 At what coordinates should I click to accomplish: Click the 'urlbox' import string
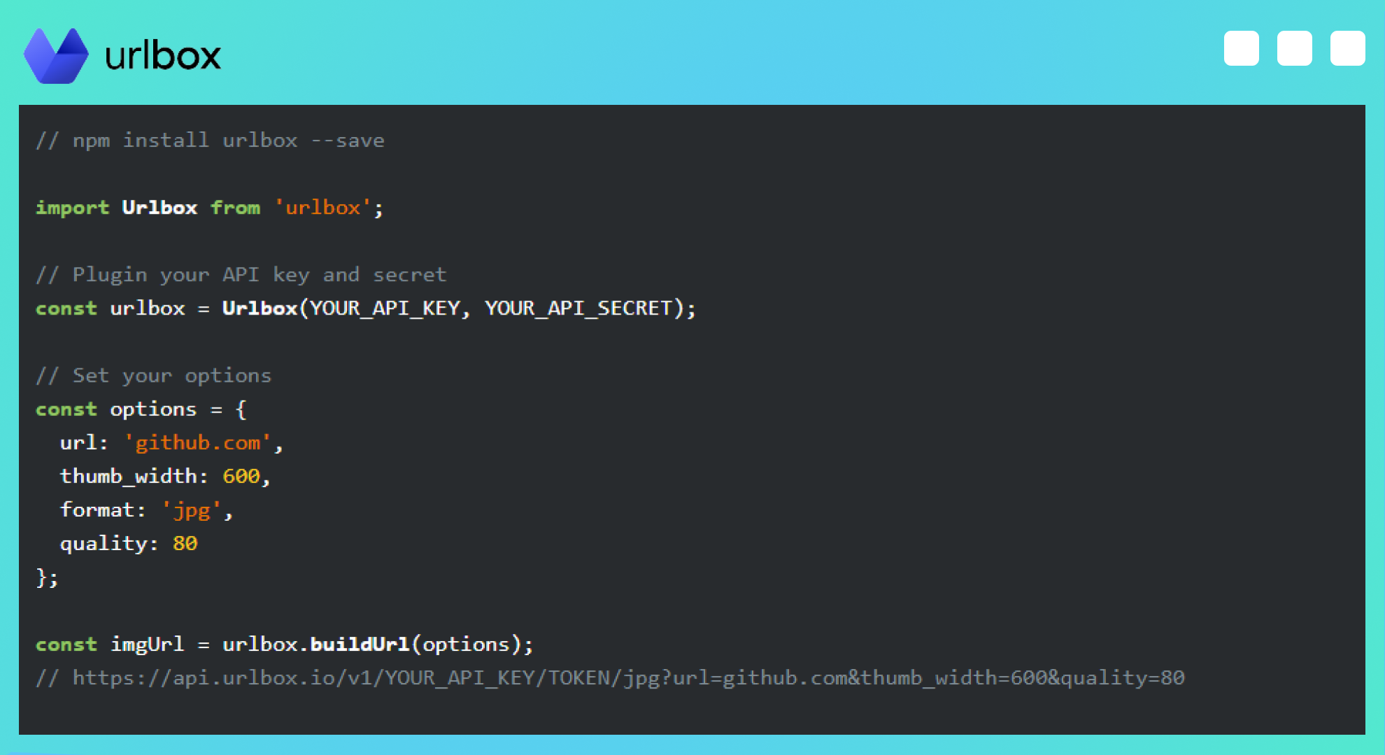point(322,208)
